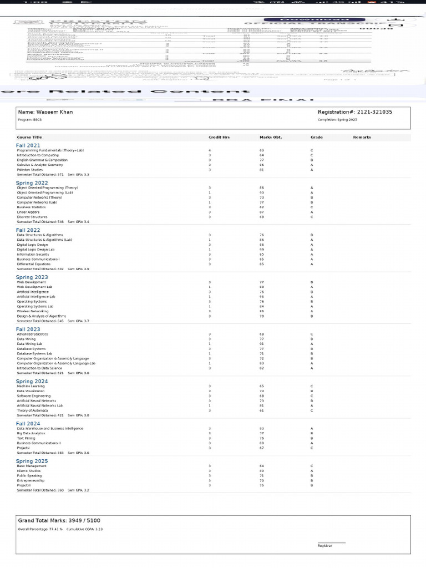
Task: Click the 'Basic Management' course
Action: pyautogui.click(x=32, y=466)
